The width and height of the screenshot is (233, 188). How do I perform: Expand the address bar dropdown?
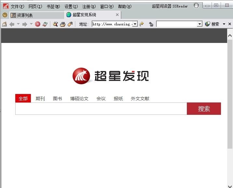[x=135, y=24]
